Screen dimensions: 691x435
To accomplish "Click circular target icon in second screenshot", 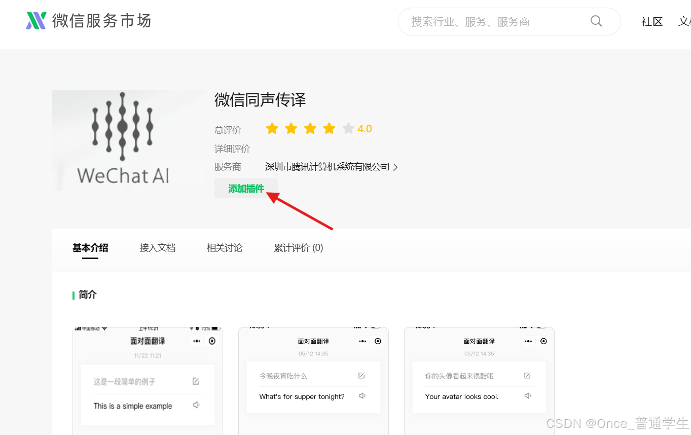I will tap(378, 341).
